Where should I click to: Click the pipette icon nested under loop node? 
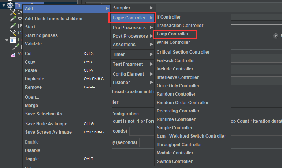click(x=16, y=47)
